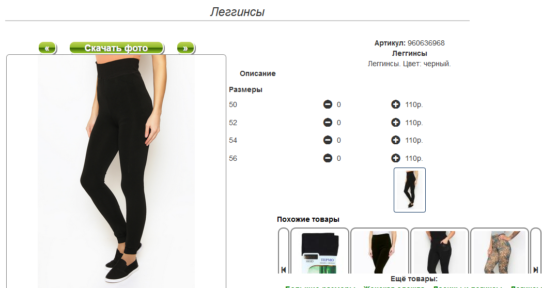This screenshot has height=288, width=542.
Task: Decrease quantity for size 54
Action: [x=328, y=140]
